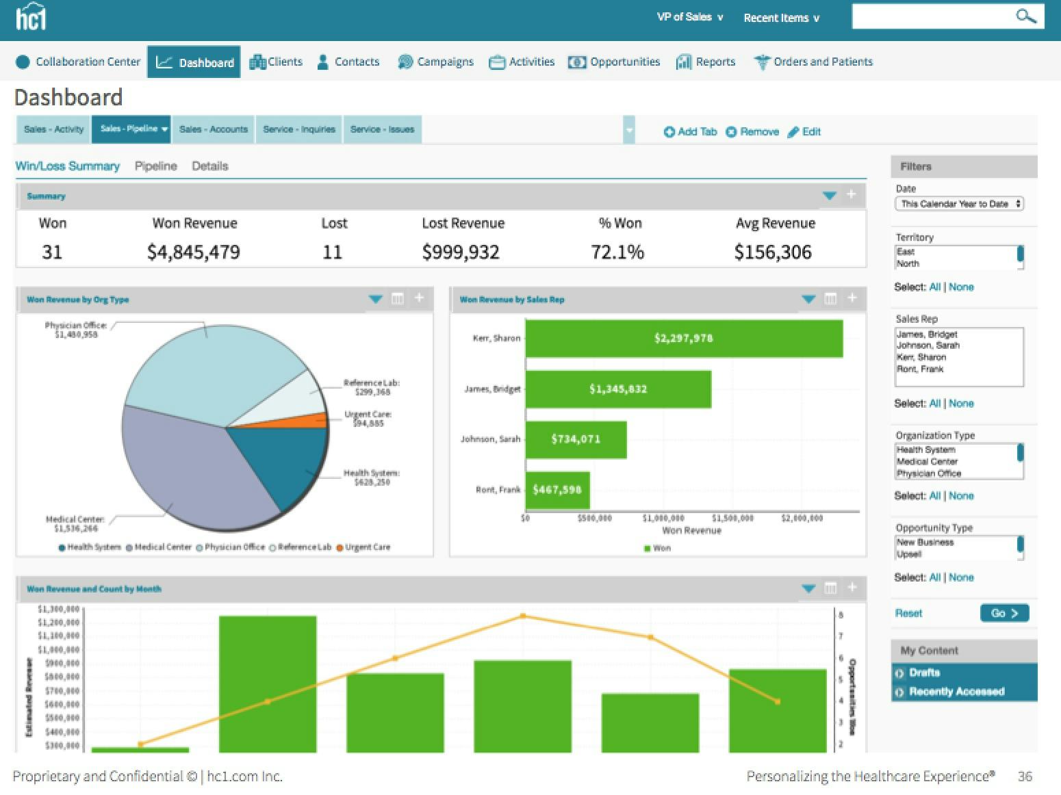The height and width of the screenshot is (795, 1061).
Task: Switch to the Service - Inquiries tab
Action: (x=299, y=129)
